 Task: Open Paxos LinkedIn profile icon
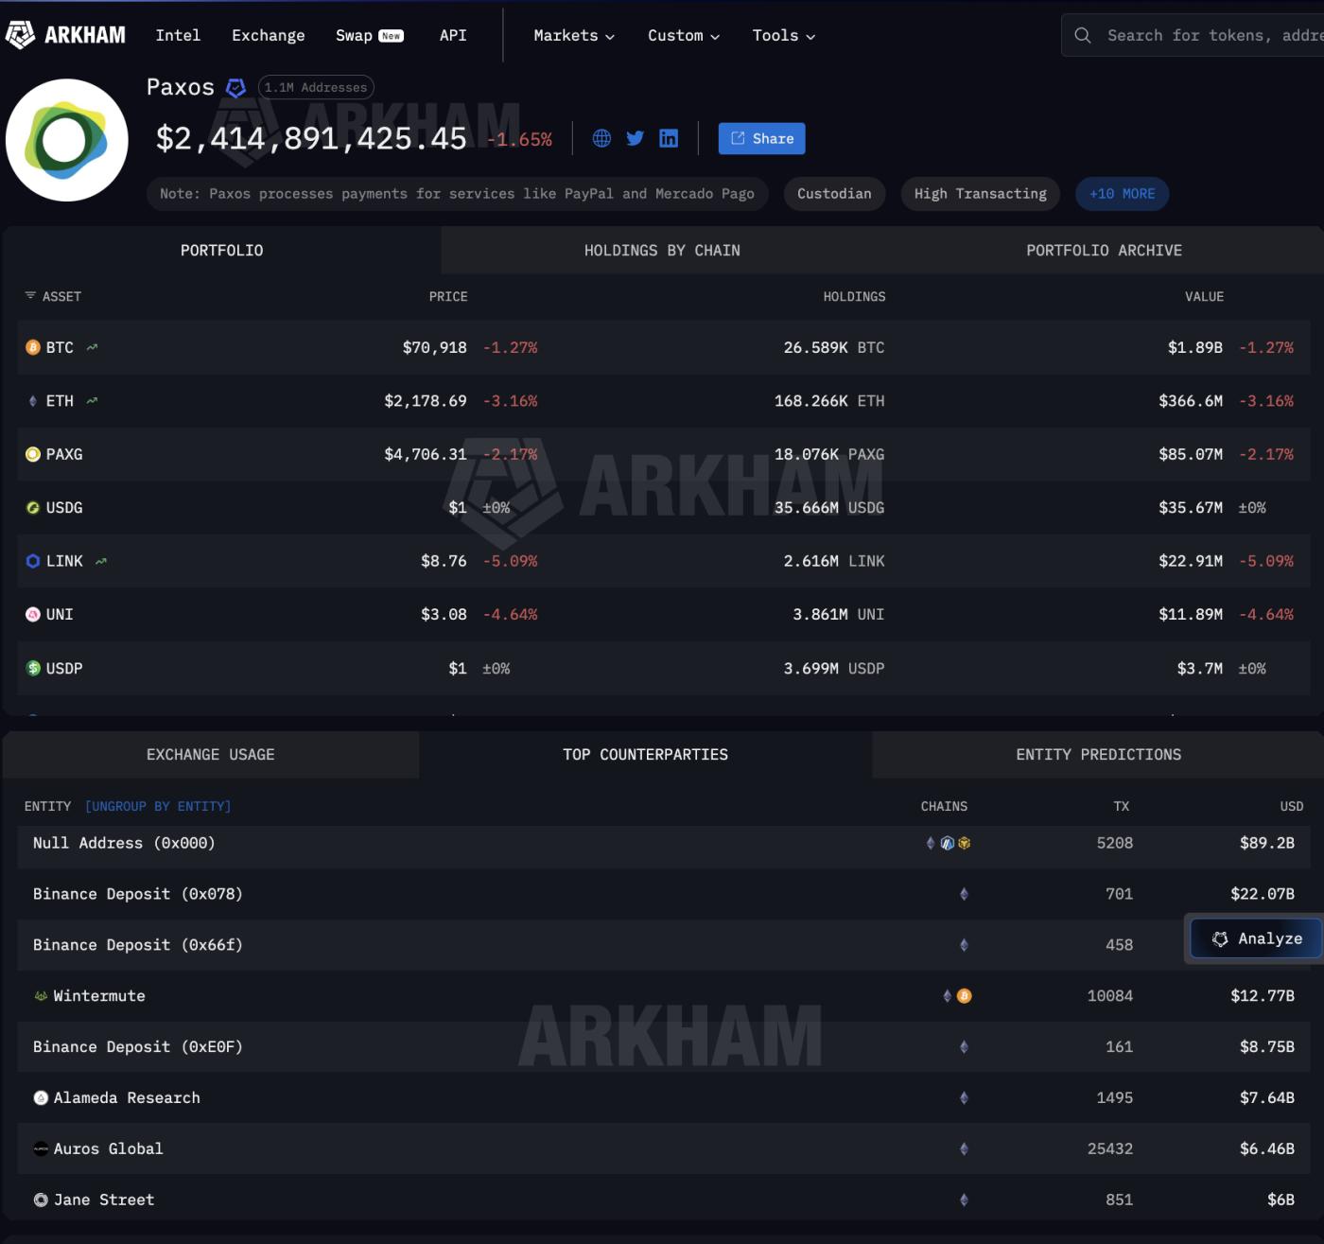(x=669, y=138)
